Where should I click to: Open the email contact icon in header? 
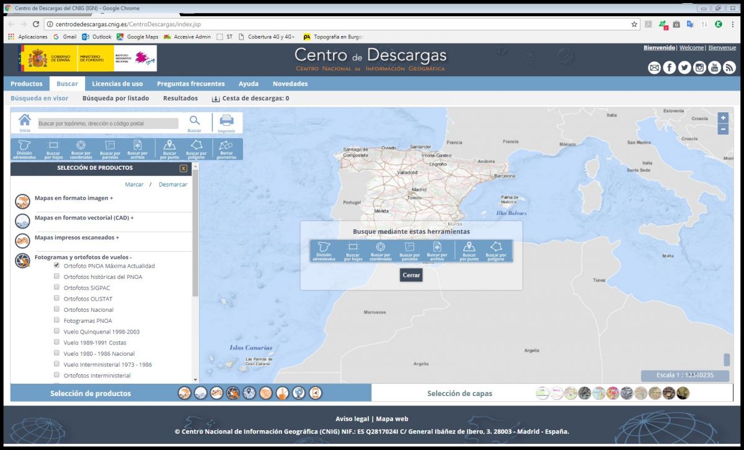[654, 68]
